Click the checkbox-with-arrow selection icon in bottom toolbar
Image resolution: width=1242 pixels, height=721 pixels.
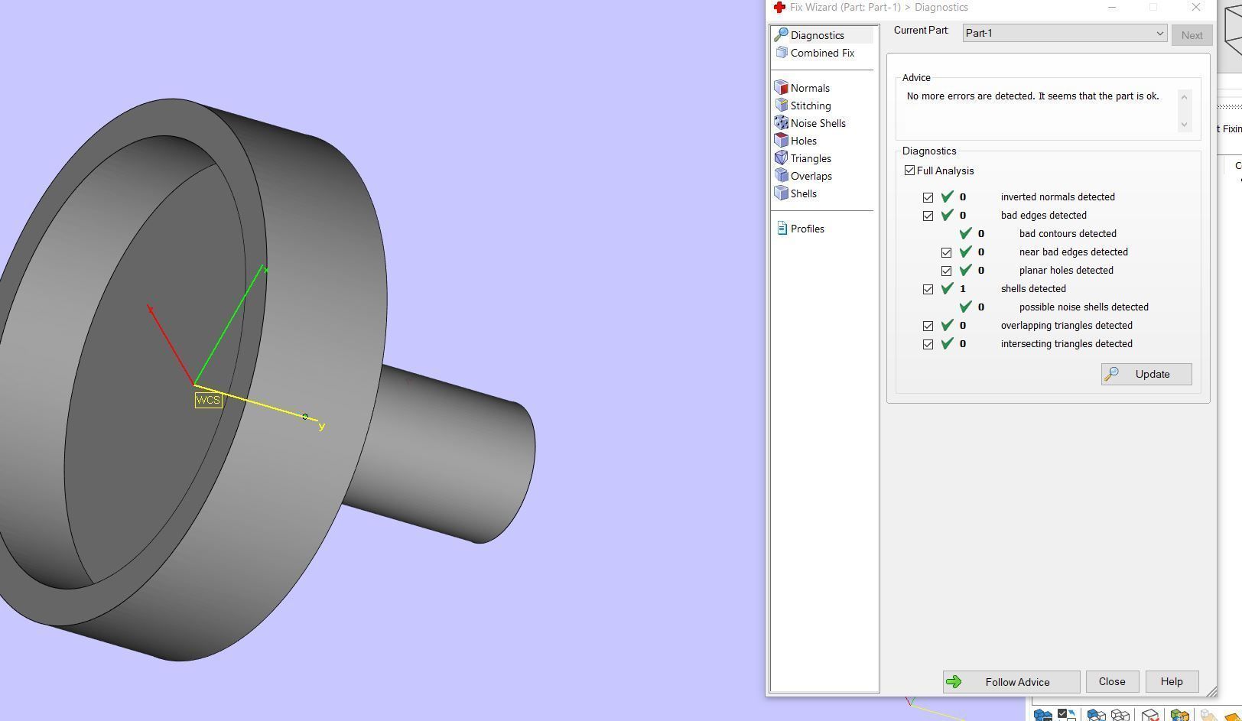(x=1067, y=716)
